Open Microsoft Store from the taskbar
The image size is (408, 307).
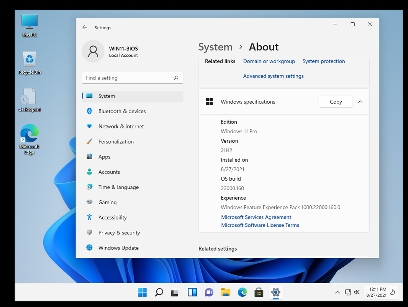point(259,292)
